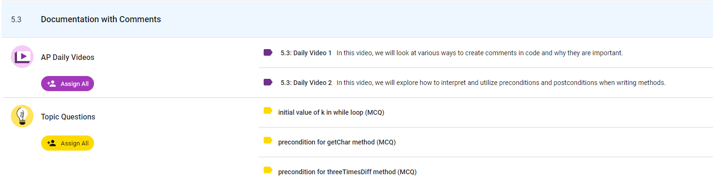This screenshot has height=186, width=713.
Task: Click the AP Daily Videos play icon
Action: tap(22, 57)
